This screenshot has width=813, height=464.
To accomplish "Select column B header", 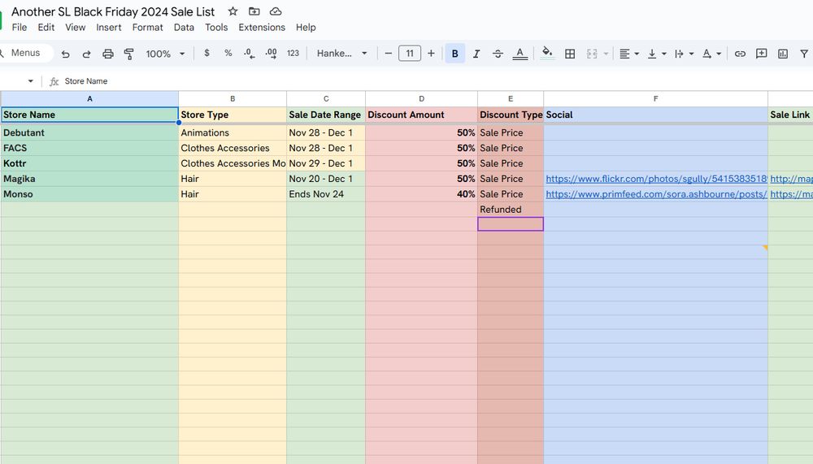I will [x=233, y=98].
